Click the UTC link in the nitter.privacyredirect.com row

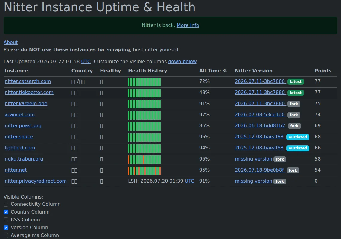(x=189, y=181)
